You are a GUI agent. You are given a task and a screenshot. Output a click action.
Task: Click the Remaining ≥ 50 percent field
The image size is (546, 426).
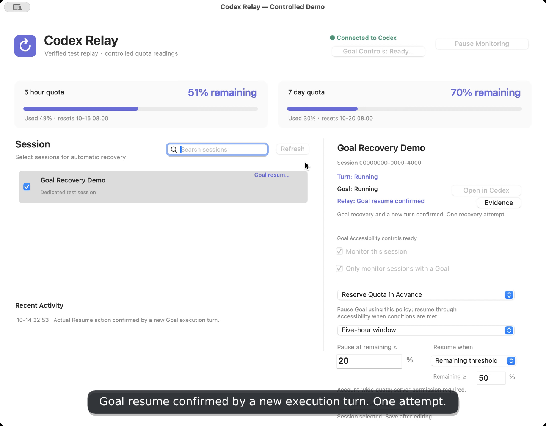click(491, 378)
